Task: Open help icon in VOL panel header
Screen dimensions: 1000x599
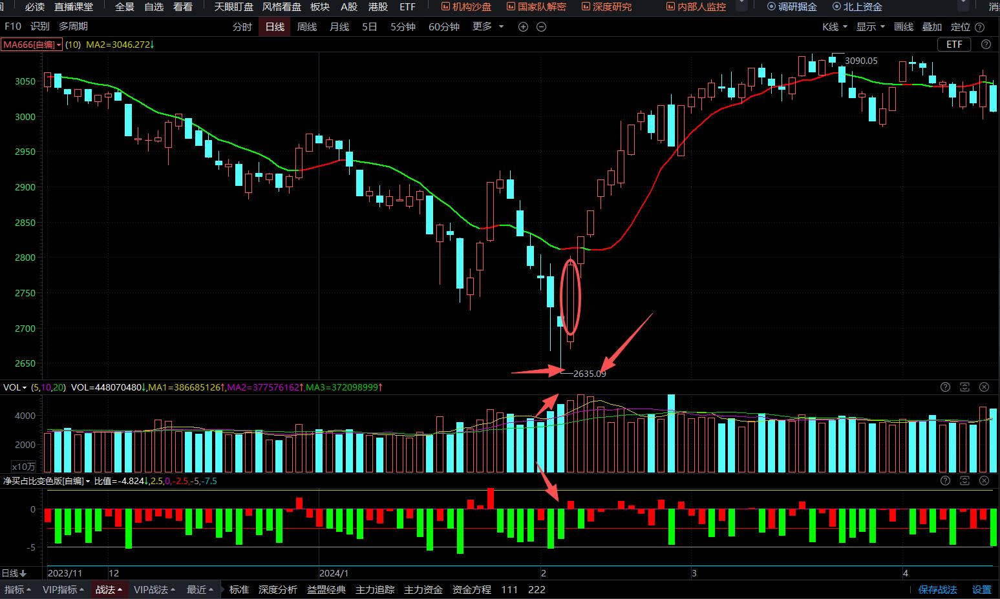Action: pyautogui.click(x=946, y=387)
